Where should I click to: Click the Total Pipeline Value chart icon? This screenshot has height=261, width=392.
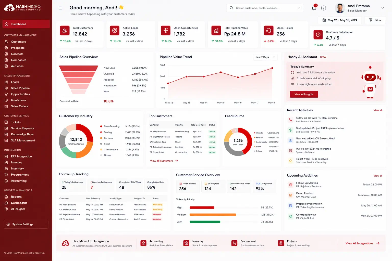click(x=216, y=30)
